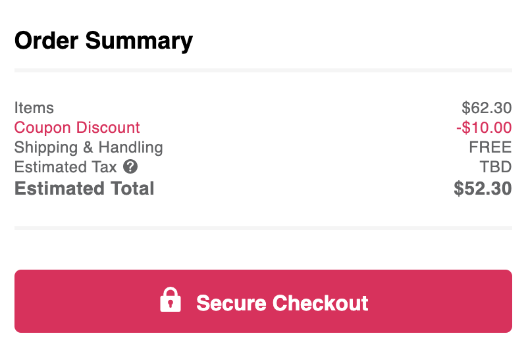The height and width of the screenshot is (342, 528).
Task: Click the Estimated Total label
Action: 84,188
